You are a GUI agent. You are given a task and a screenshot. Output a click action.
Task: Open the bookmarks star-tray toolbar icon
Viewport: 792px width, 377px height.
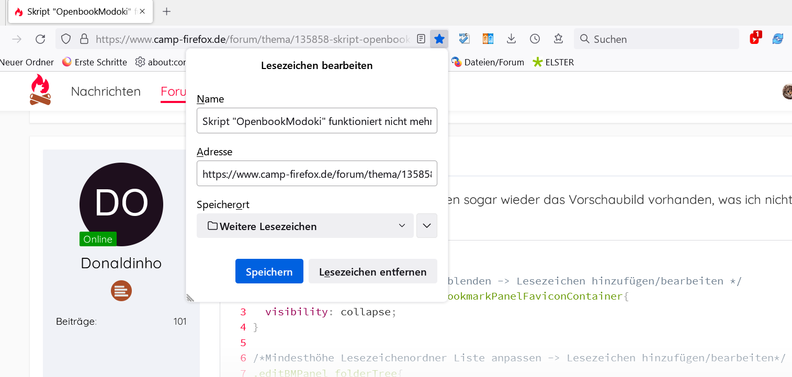pos(558,39)
